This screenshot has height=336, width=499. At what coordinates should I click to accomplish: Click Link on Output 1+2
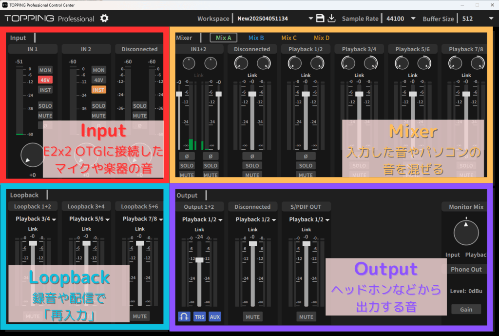coord(199,229)
